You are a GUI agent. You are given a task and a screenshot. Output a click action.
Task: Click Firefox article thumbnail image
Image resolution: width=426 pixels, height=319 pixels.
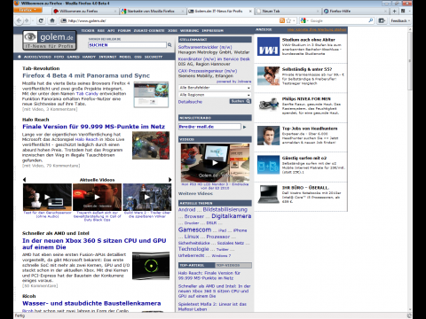151,95
